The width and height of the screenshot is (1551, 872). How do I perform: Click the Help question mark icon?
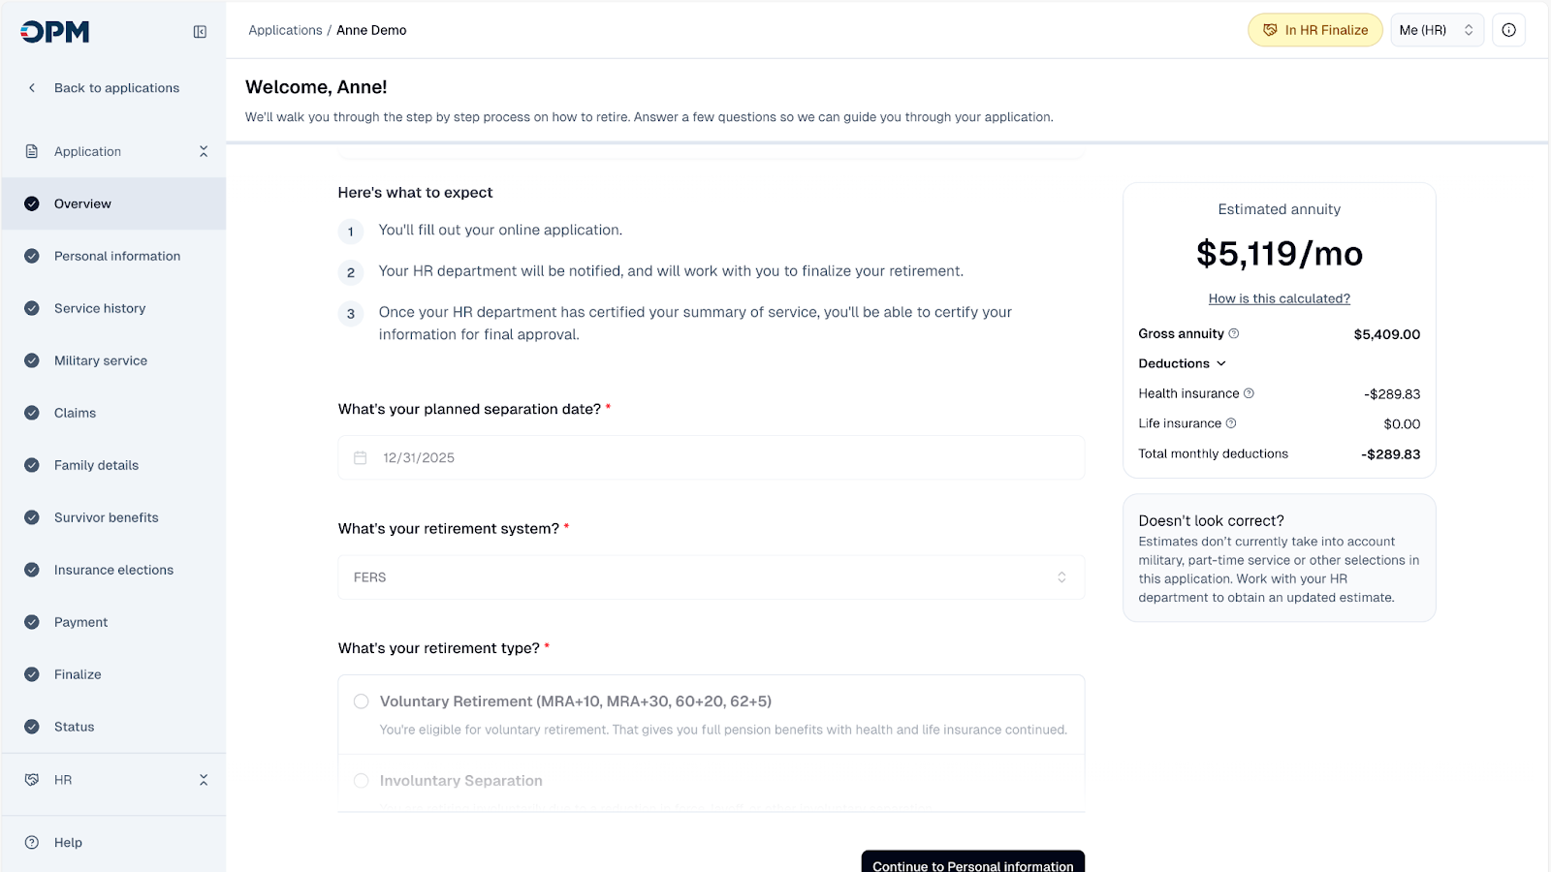click(32, 842)
